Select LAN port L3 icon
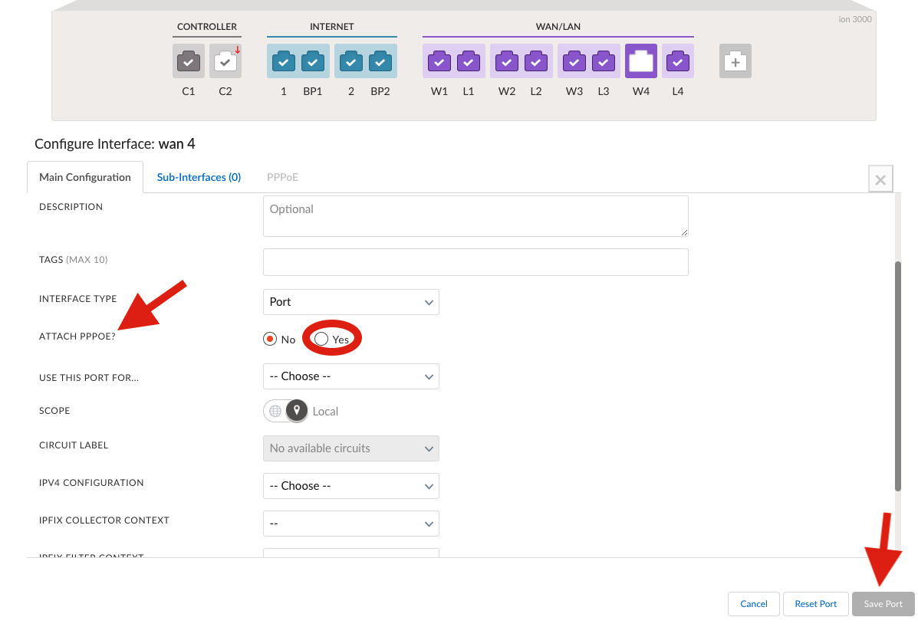 pyautogui.click(x=603, y=61)
